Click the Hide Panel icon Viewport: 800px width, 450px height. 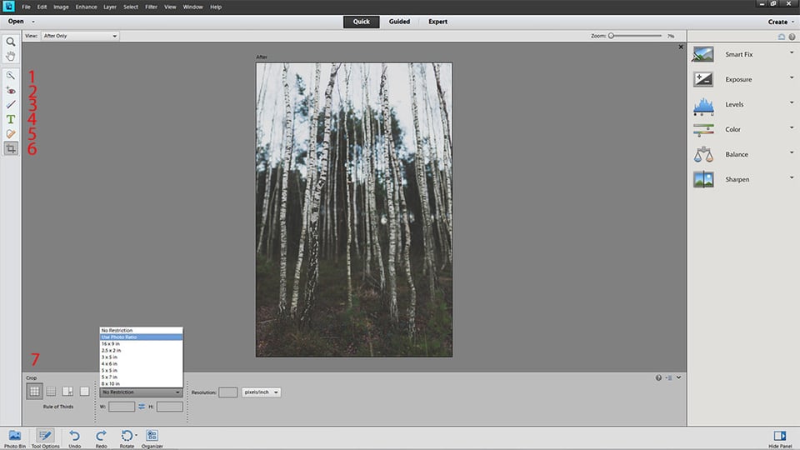click(780, 435)
